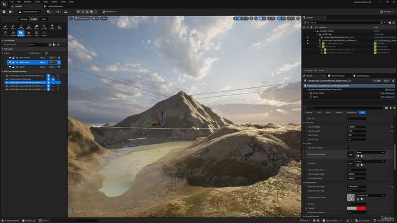The width and height of the screenshot is (397, 223).
Task: Collapse the Tool Settings section
Action: [x=2, y=40]
